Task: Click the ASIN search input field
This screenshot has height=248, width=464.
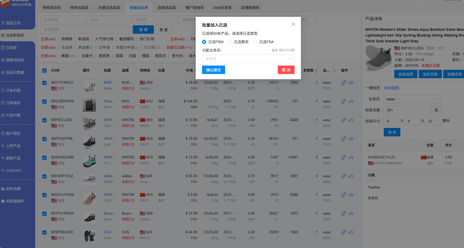Action: coord(109,20)
